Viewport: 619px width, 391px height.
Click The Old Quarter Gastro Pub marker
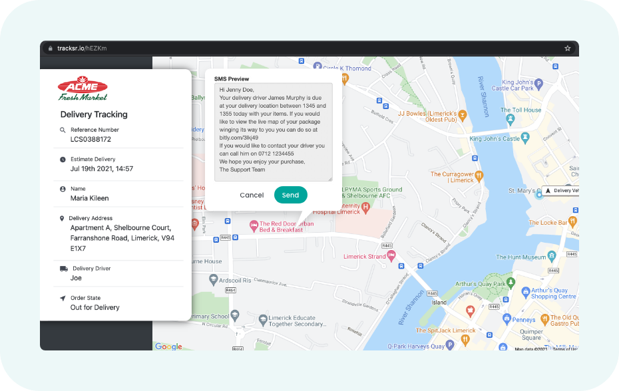[x=544, y=319]
